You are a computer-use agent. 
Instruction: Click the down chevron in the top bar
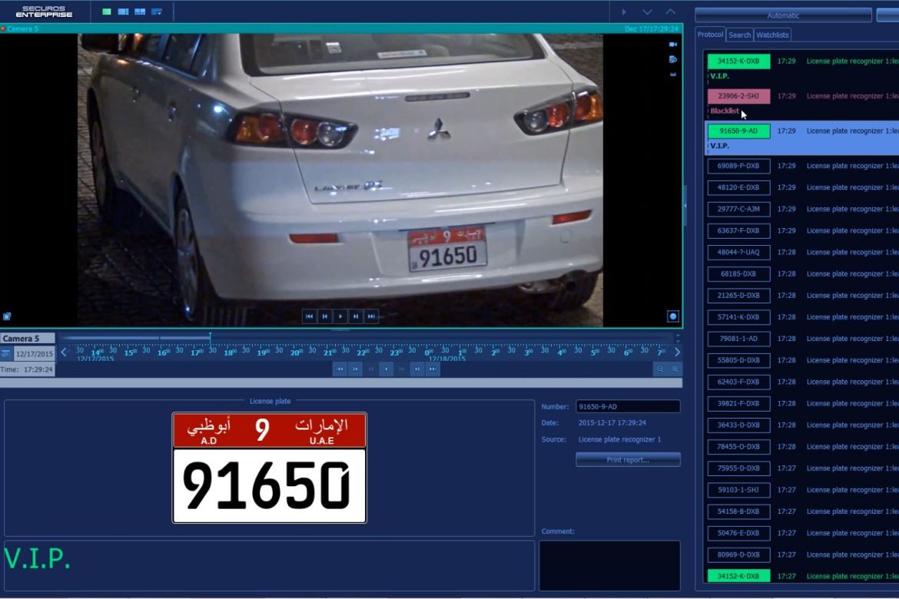[x=647, y=12]
